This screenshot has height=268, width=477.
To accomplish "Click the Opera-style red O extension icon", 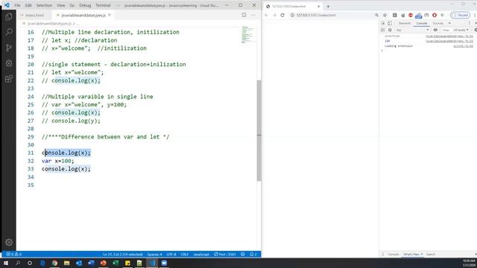I will (x=435, y=15).
